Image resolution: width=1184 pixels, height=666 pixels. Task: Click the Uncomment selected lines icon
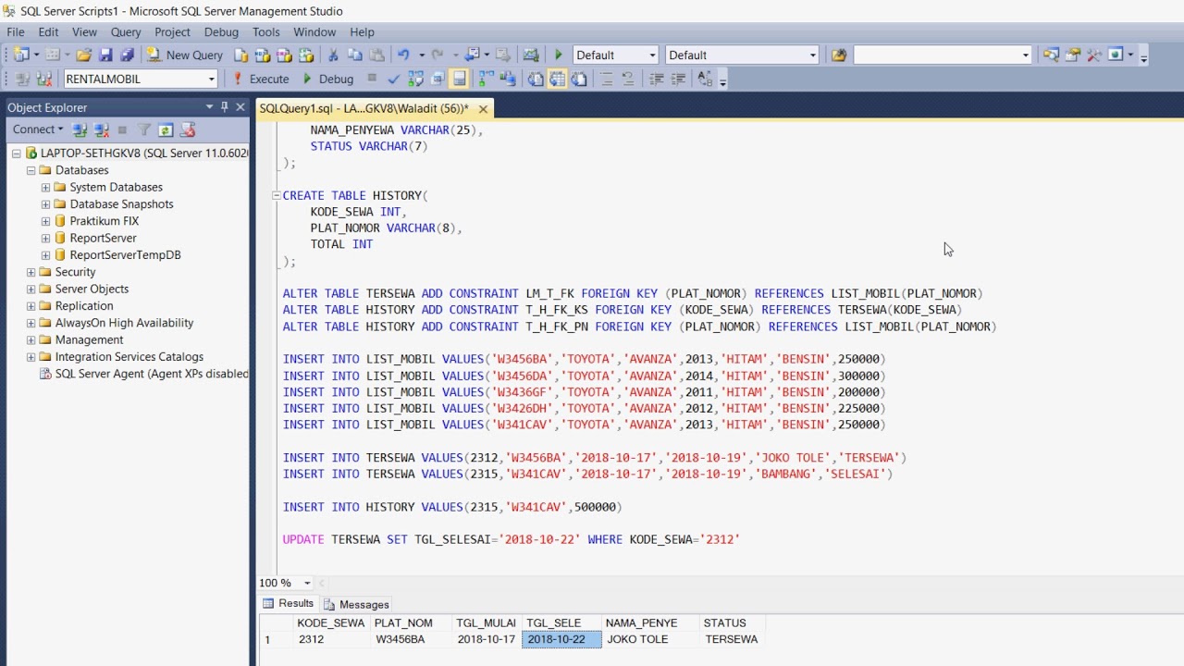628,79
